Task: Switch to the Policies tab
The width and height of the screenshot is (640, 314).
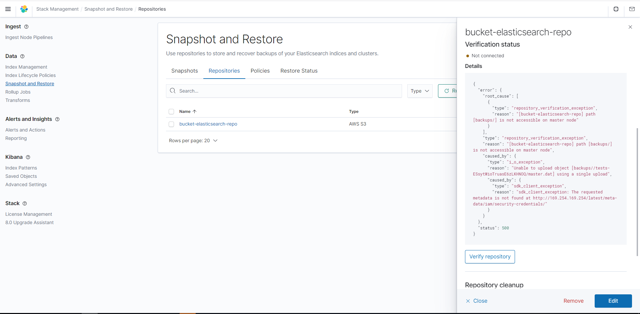Action: (260, 71)
